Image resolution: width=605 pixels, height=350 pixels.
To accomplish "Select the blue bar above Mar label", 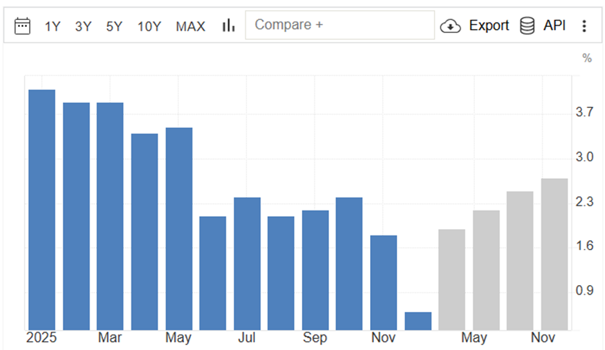I will (110, 216).
